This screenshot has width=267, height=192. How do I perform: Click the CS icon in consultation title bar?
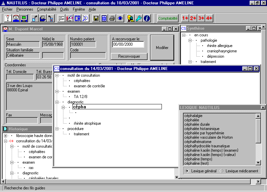(x=56, y=69)
